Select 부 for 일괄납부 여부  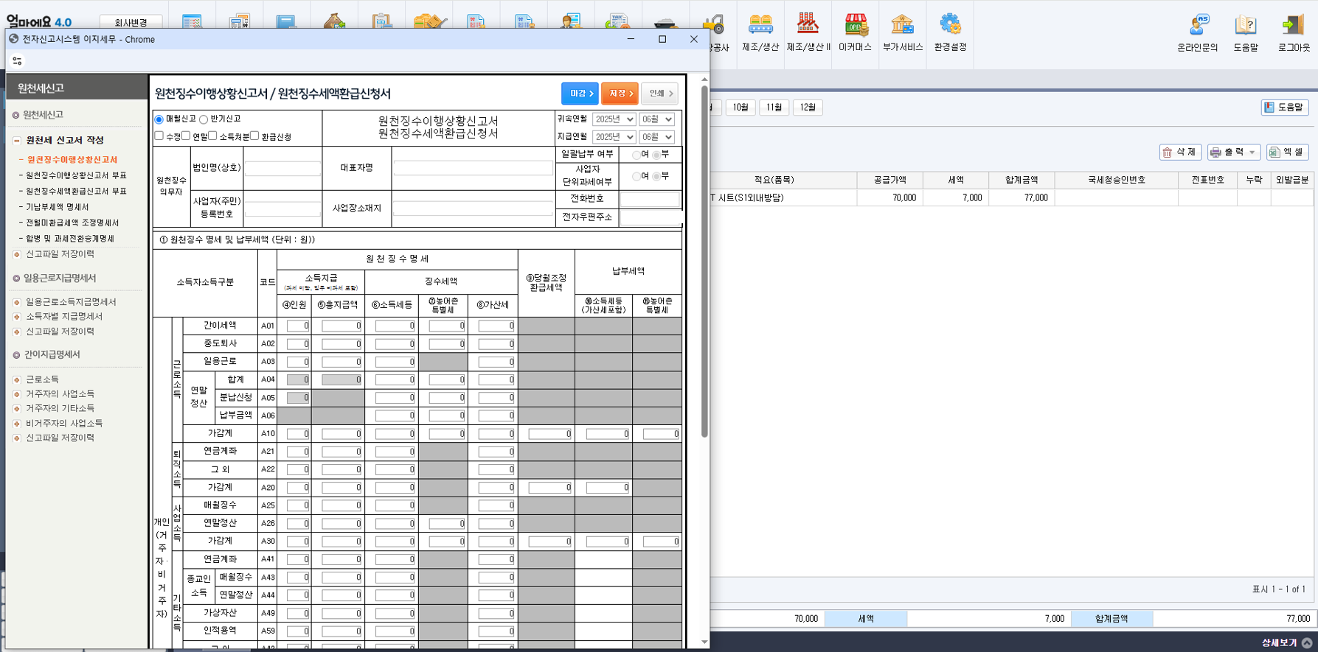(656, 155)
